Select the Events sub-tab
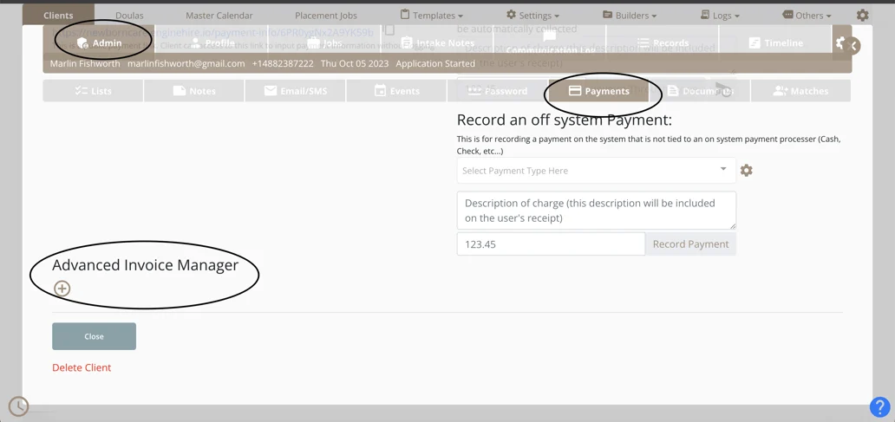Viewport: 895px width, 422px height. pos(396,91)
